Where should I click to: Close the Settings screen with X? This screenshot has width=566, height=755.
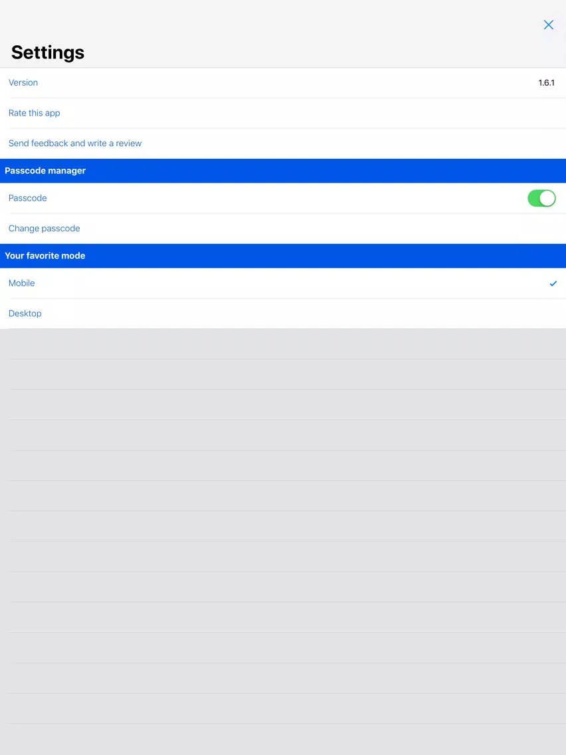click(548, 25)
